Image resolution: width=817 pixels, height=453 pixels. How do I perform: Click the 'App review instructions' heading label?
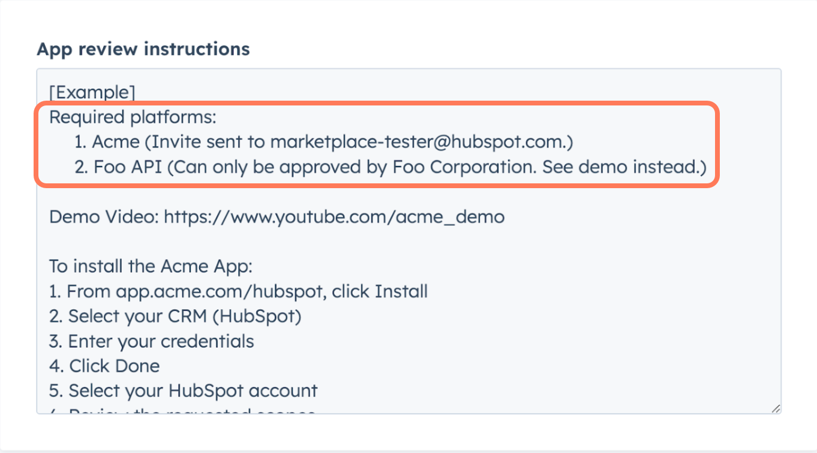[143, 49]
